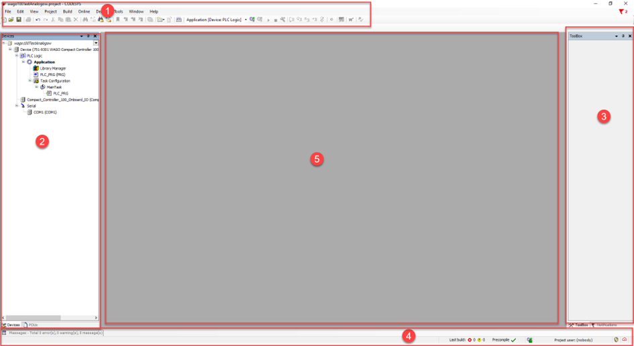Collapse the Task Configuration node
The image size is (634, 346).
[x=30, y=81]
